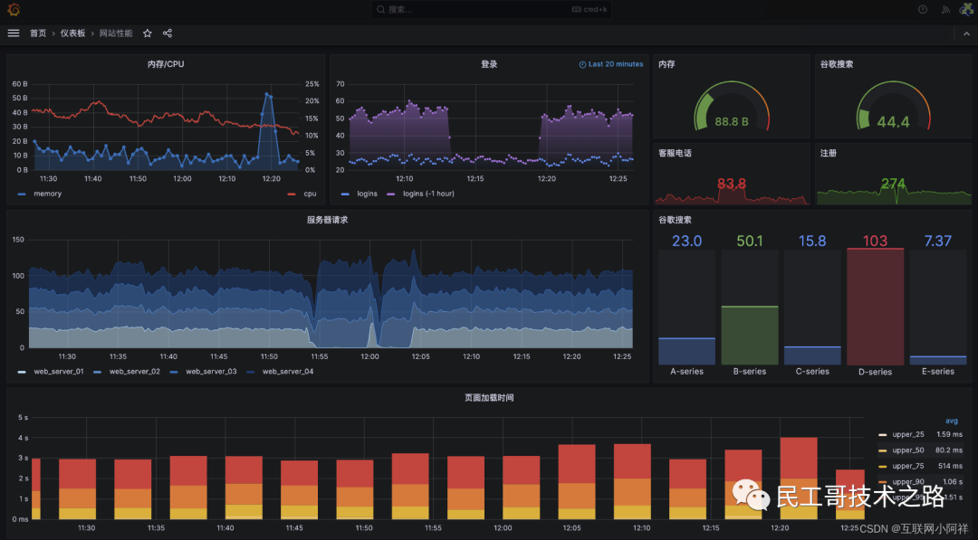The height and width of the screenshot is (540, 978).
Task: Click the E-series bar label
Action: click(x=938, y=371)
